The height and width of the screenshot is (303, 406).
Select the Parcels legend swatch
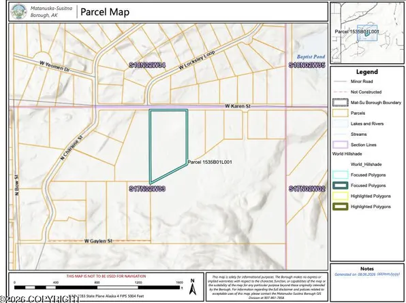pos(340,113)
